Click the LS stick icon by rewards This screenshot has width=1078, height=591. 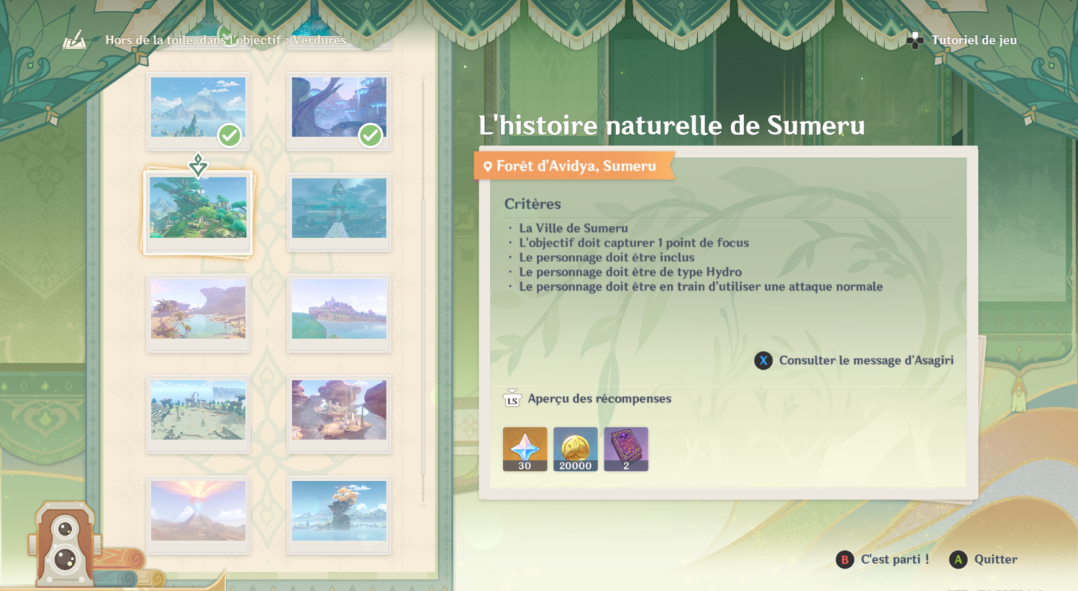pos(512,399)
